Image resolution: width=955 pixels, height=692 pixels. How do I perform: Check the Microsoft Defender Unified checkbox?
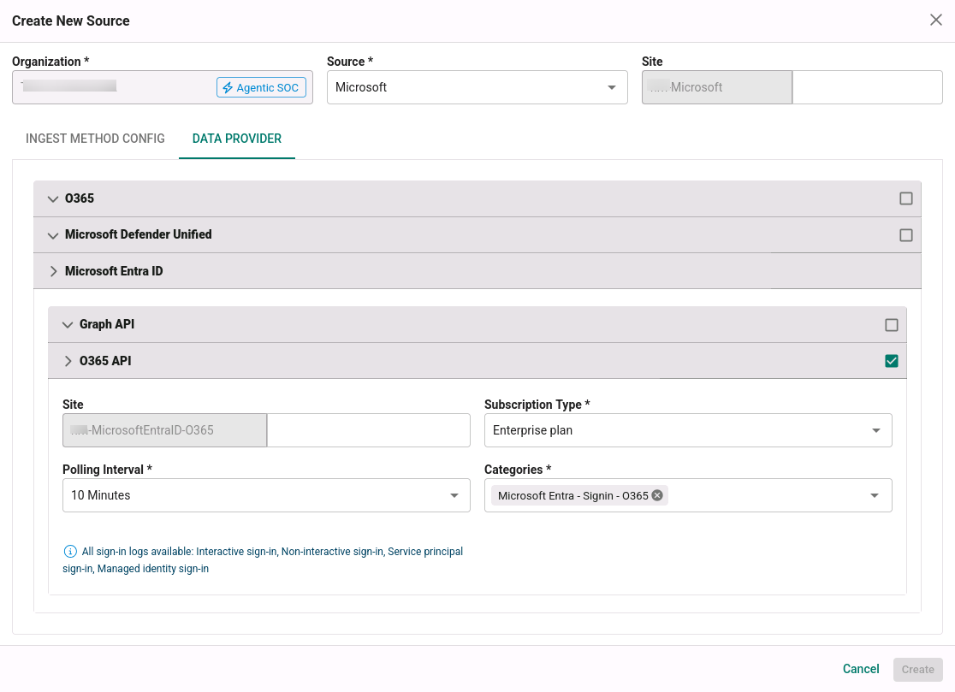click(x=905, y=235)
